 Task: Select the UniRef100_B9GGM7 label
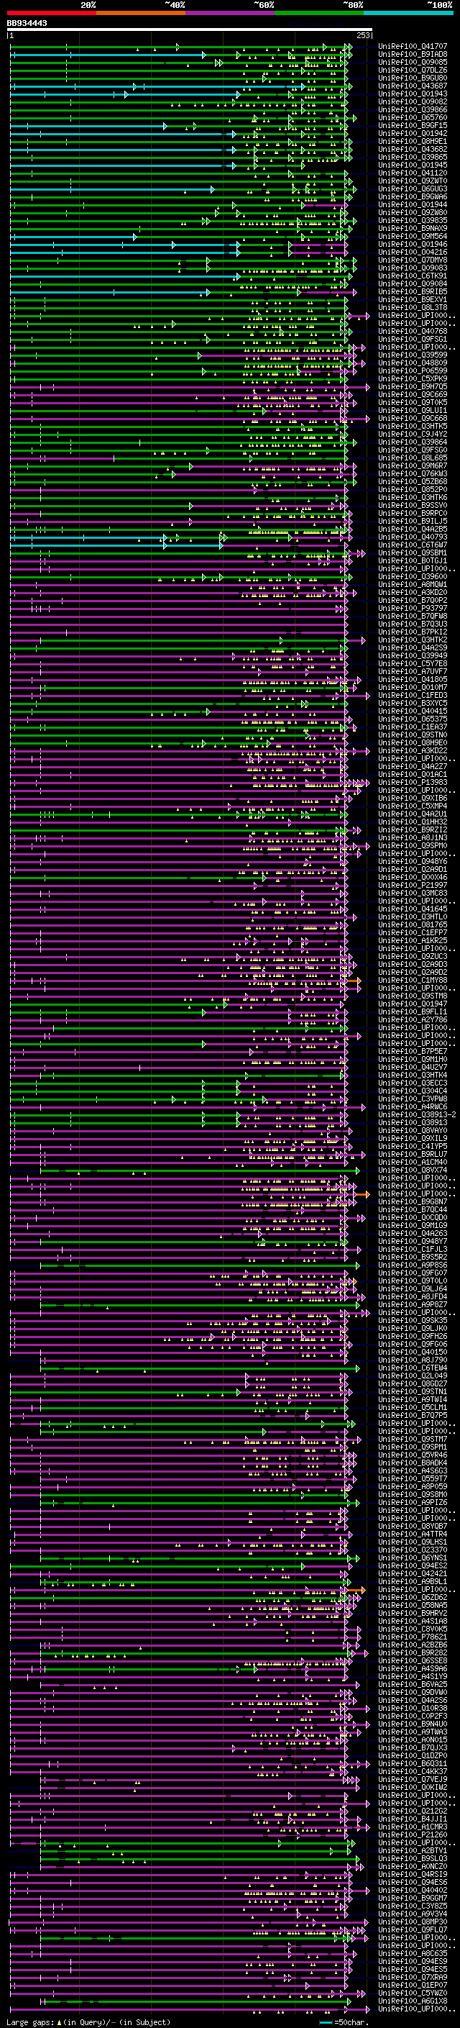pos(413,1899)
